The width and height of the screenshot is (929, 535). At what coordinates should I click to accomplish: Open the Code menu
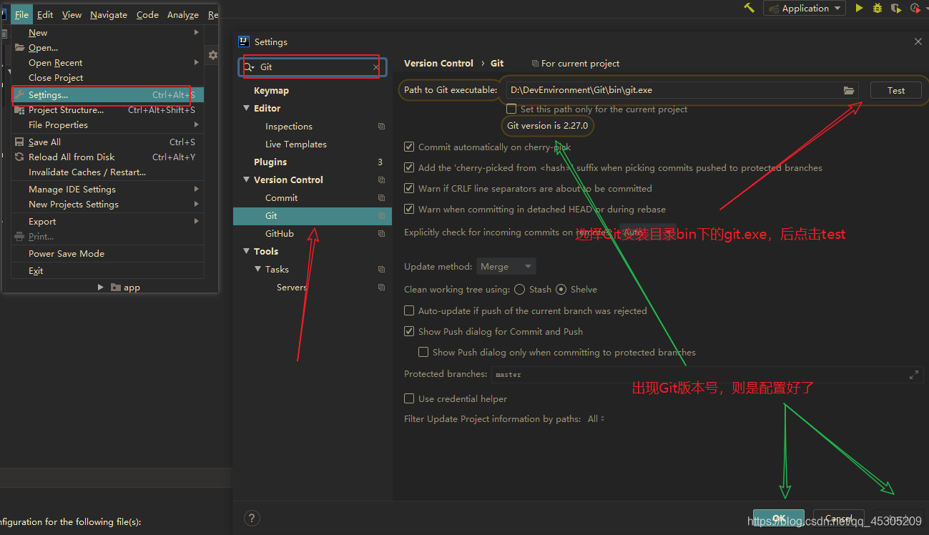[x=147, y=14]
